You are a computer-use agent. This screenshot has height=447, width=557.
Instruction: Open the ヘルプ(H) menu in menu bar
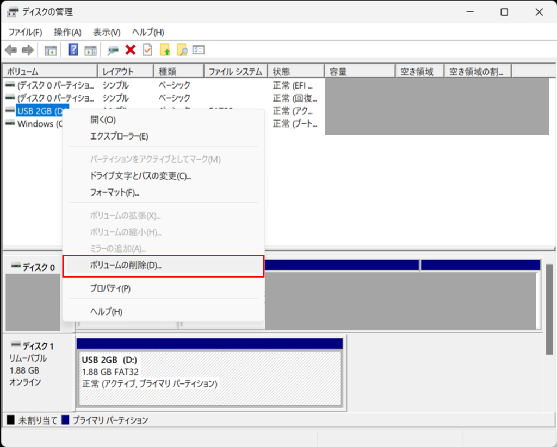pos(148,32)
